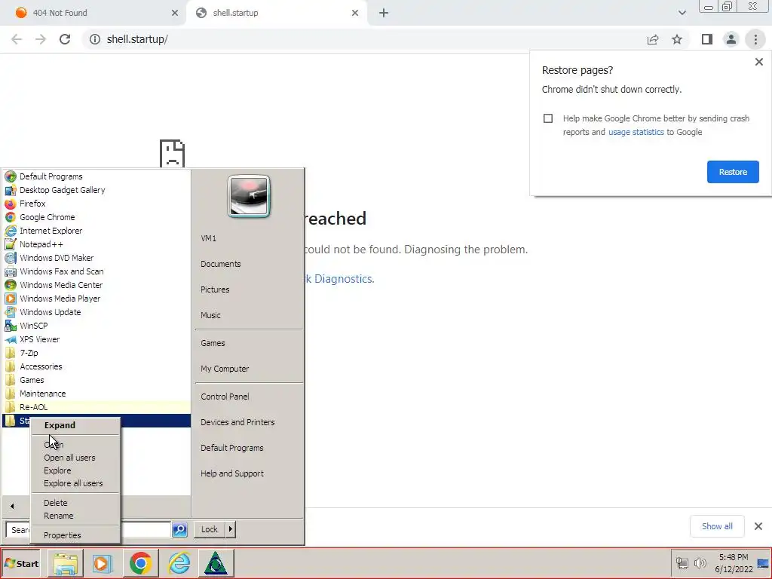The image size is (772, 579).
Task: Launch Windows Media Player from Start menu
Action: click(96, 299)
